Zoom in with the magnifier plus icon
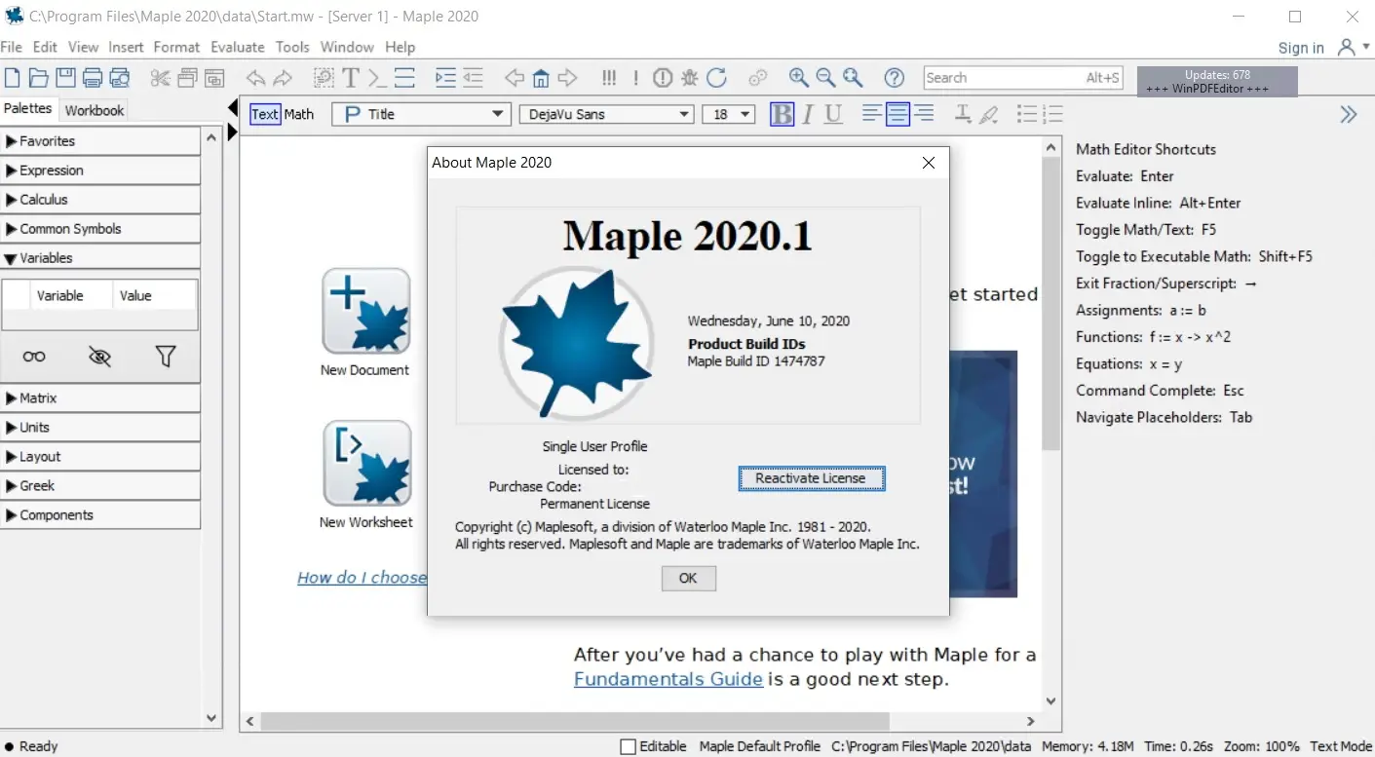The width and height of the screenshot is (1375, 757). point(798,78)
